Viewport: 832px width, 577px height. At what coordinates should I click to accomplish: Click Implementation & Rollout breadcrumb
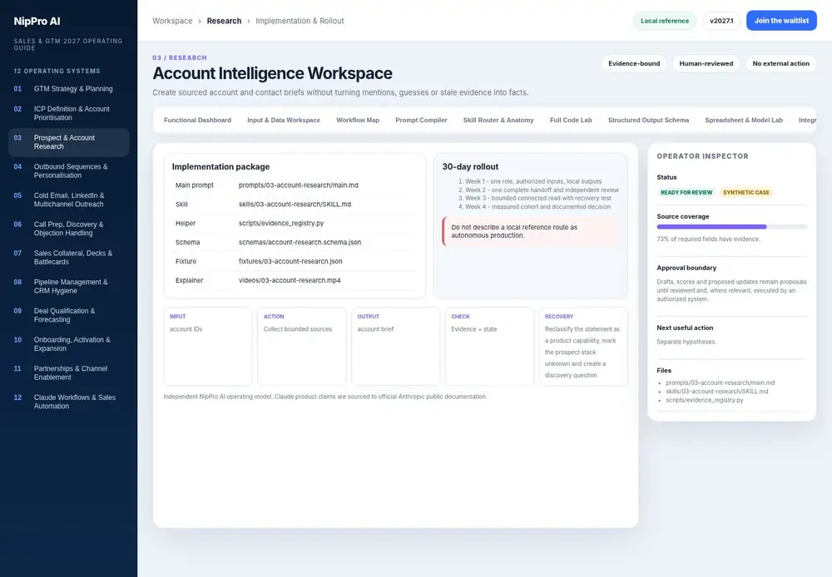[x=300, y=21]
